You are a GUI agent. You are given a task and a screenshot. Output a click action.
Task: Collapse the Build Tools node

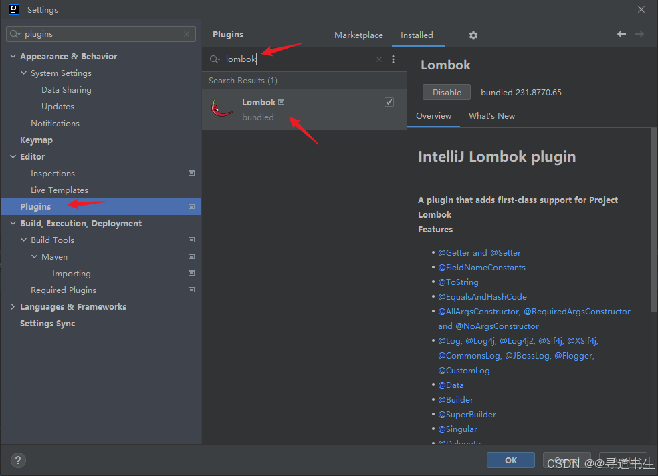click(23, 240)
